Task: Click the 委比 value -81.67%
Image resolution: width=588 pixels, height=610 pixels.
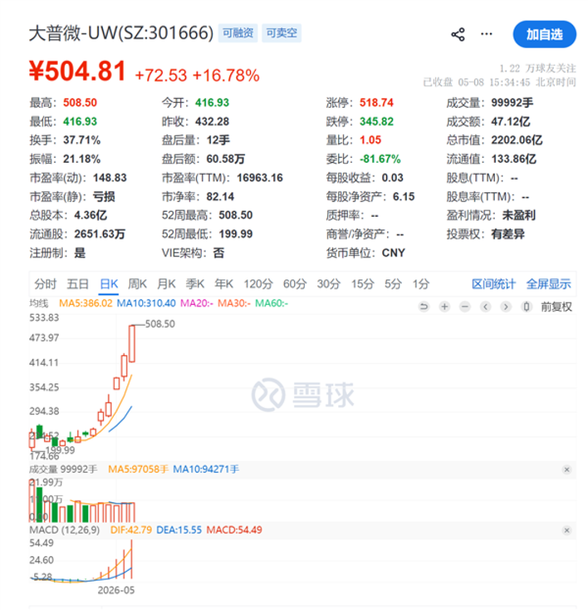Action: coord(380,159)
